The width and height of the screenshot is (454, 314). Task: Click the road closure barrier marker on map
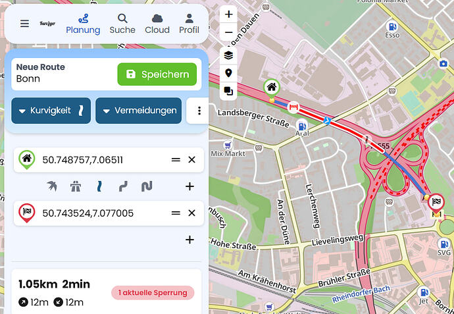[x=293, y=107]
